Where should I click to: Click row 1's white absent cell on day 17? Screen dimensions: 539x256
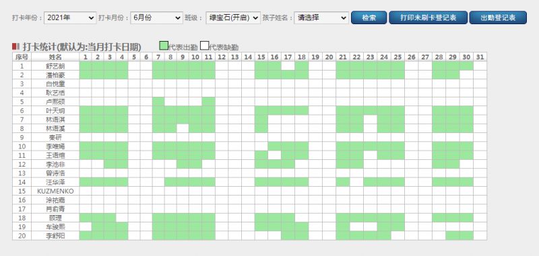tap(288, 66)
